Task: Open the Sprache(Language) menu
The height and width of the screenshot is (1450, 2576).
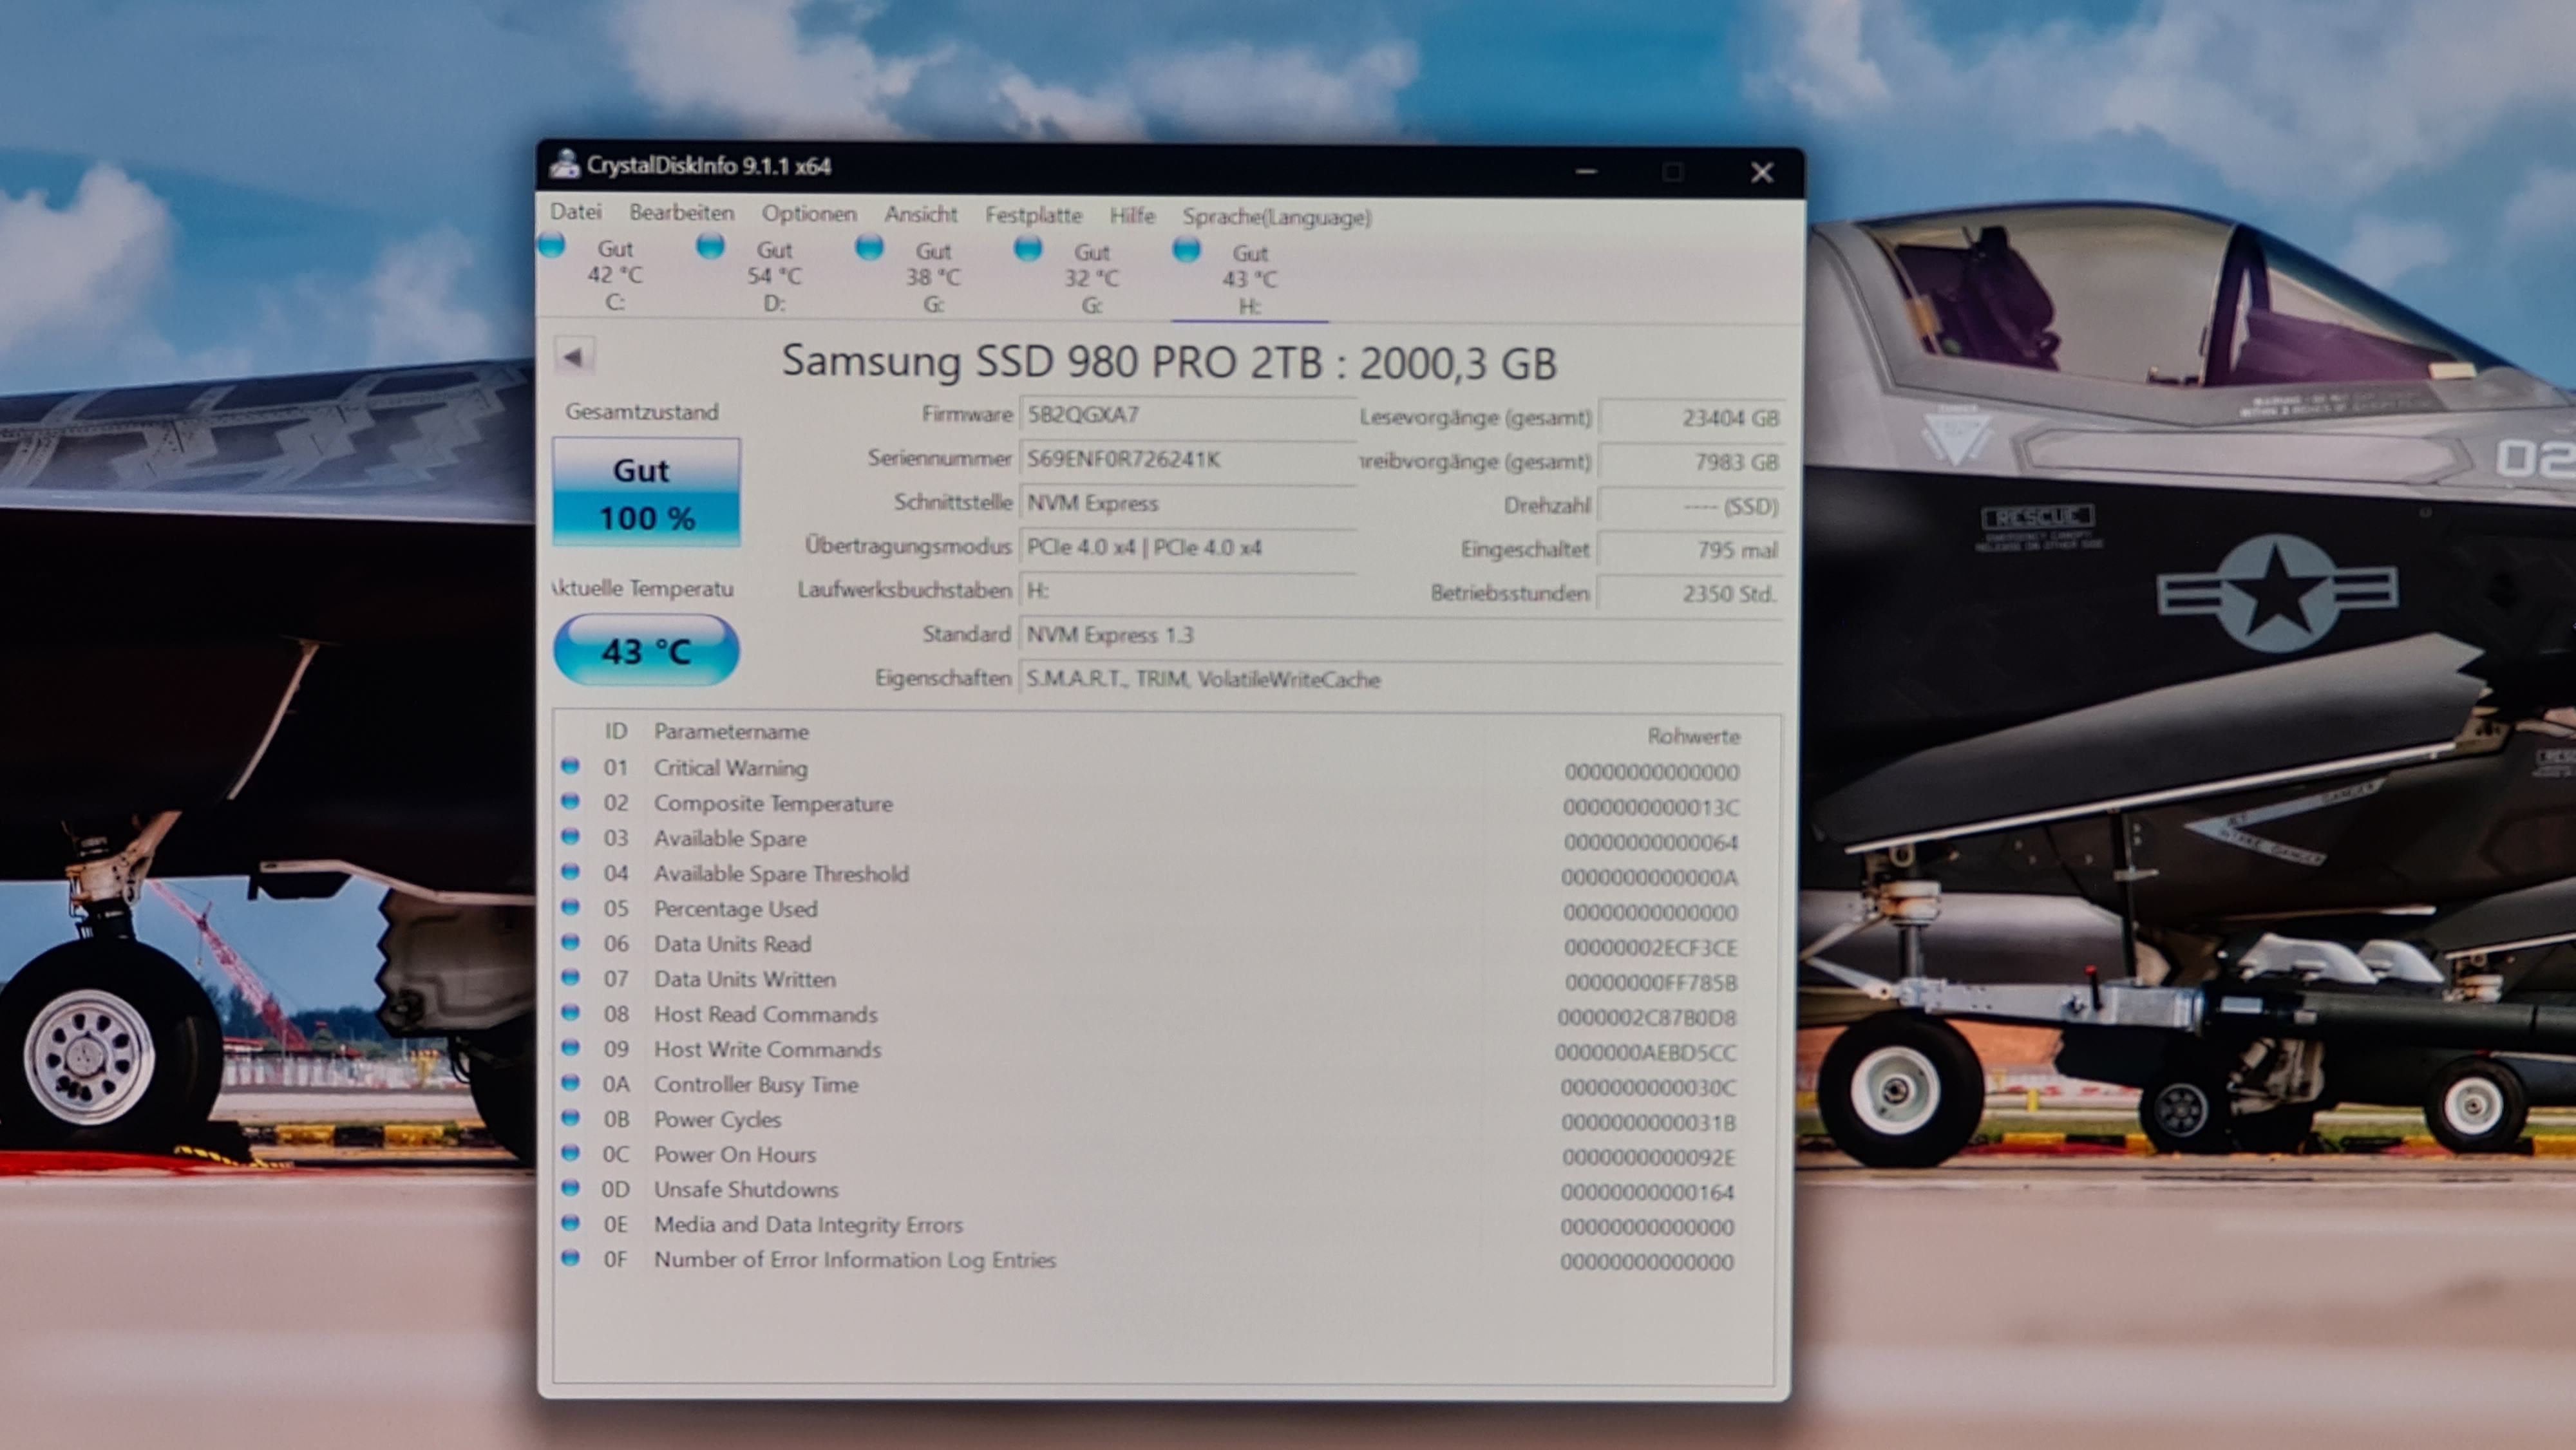Action: [x=1276, y=217]
